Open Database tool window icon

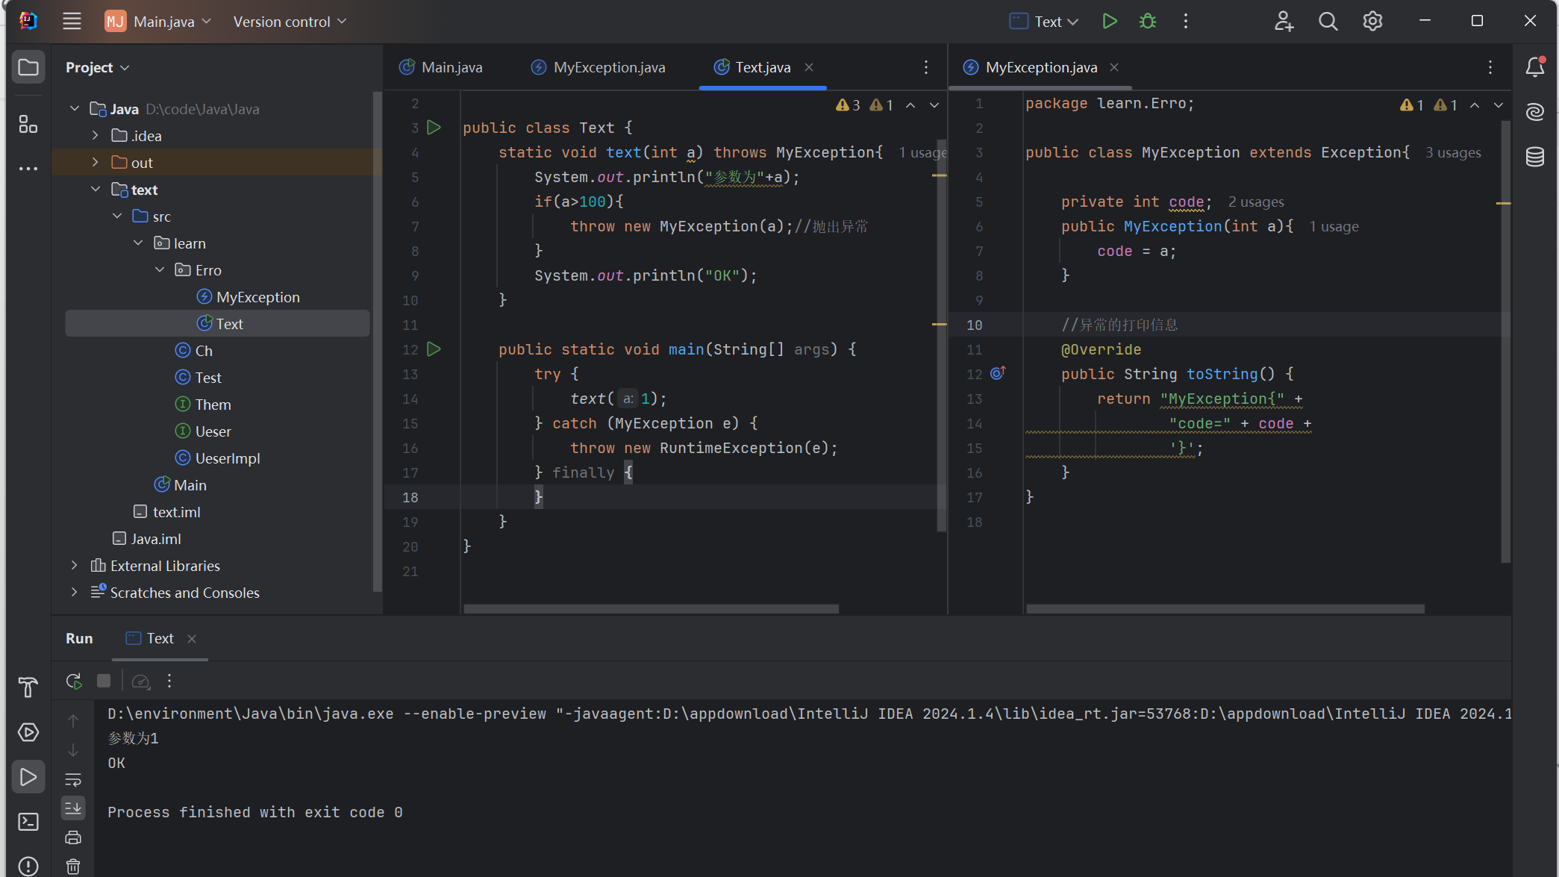pos(1534,157)
